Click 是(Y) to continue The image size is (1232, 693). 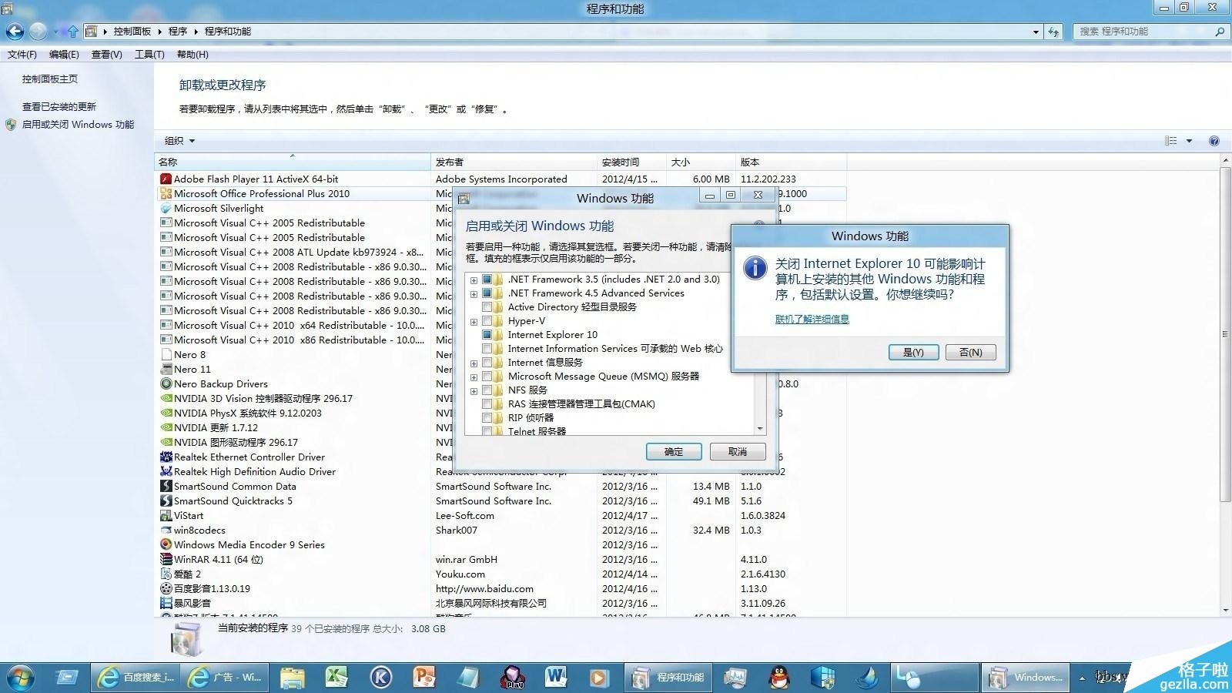913,352
